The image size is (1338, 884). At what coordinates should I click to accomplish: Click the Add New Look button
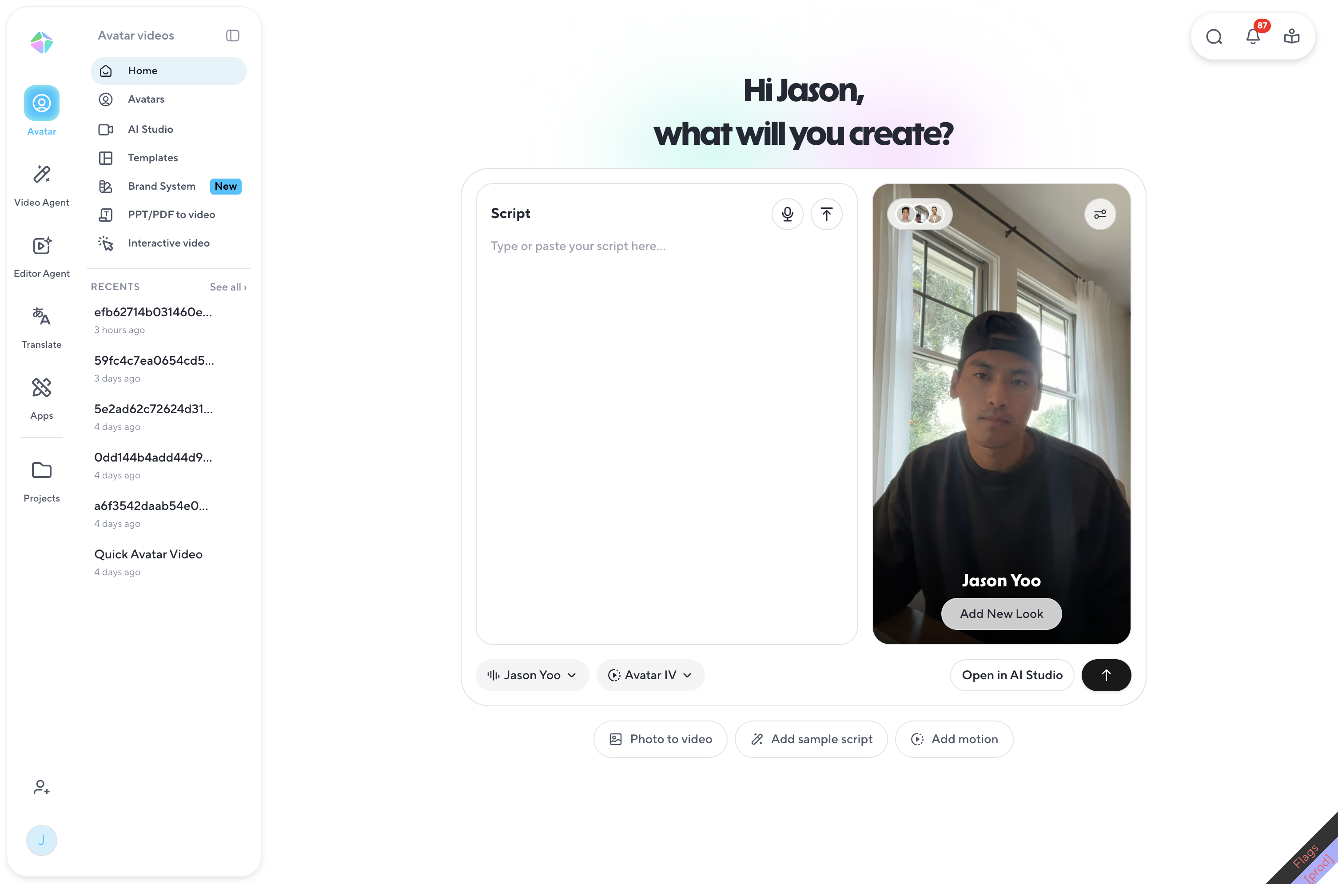pos(1001,613)
